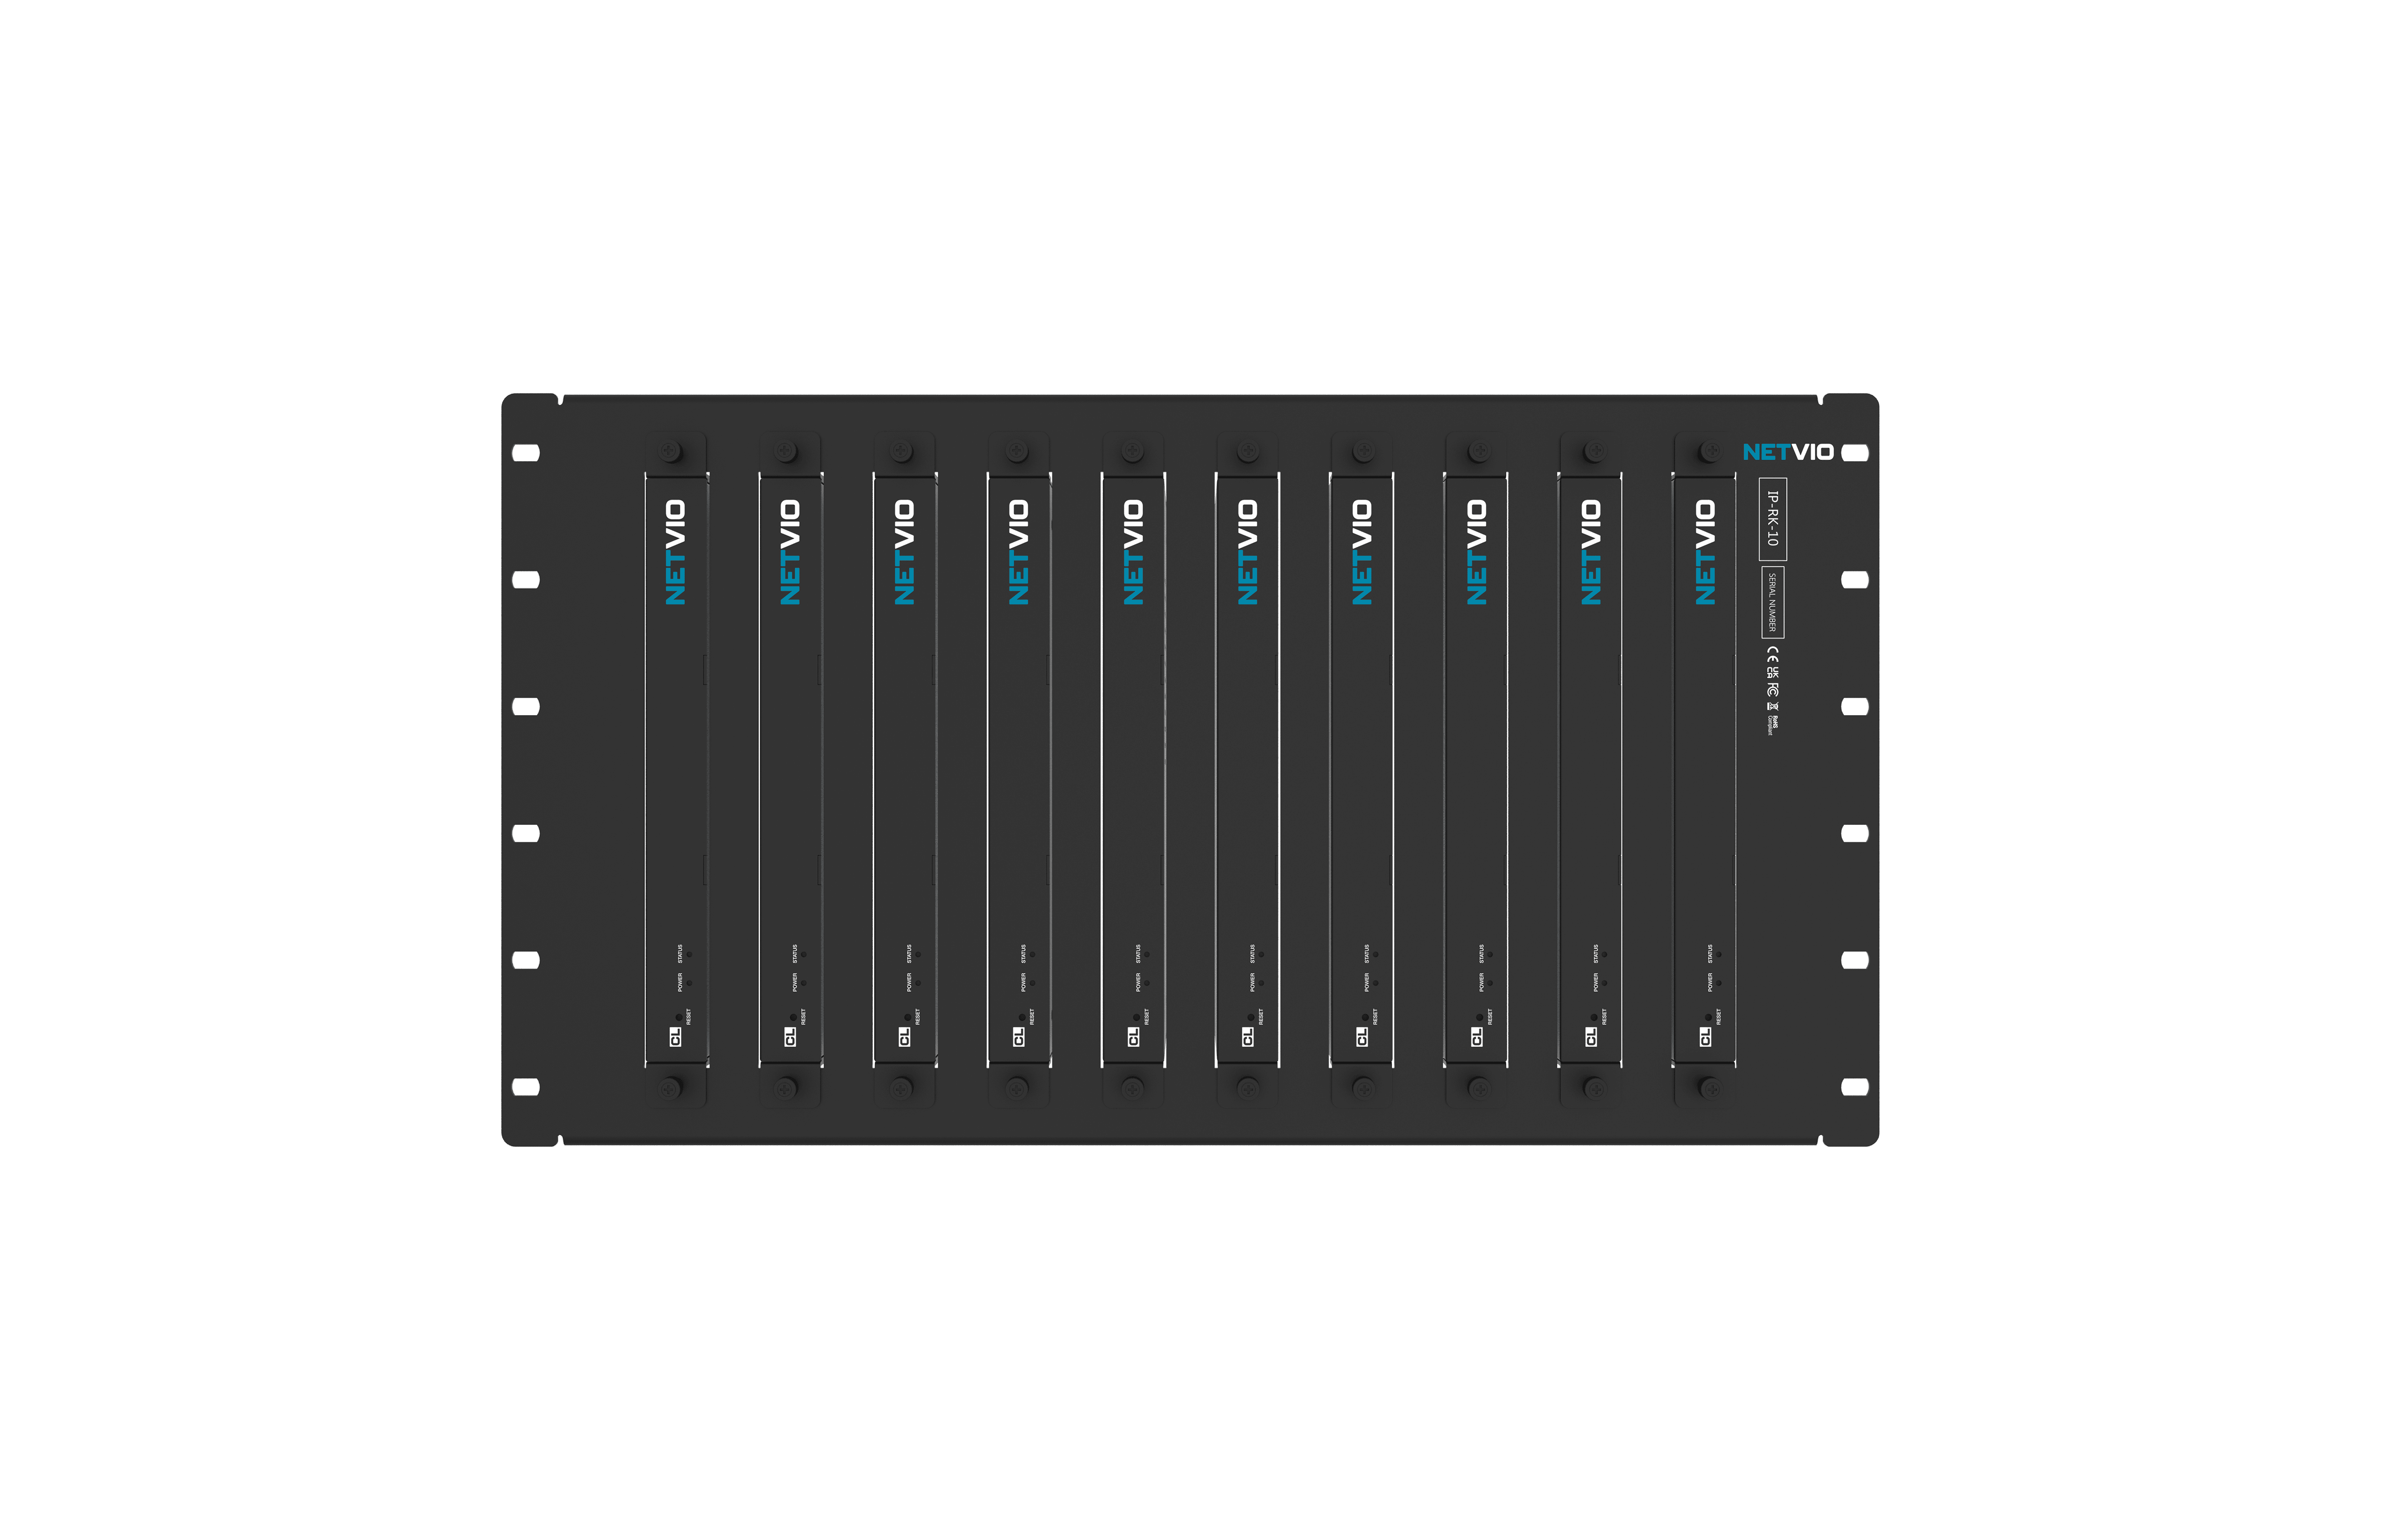Image resolution: width=2381 pixels, height=1540 pixels.
Task: Click the UKCA certification mark
Action: coord(1773,673)
